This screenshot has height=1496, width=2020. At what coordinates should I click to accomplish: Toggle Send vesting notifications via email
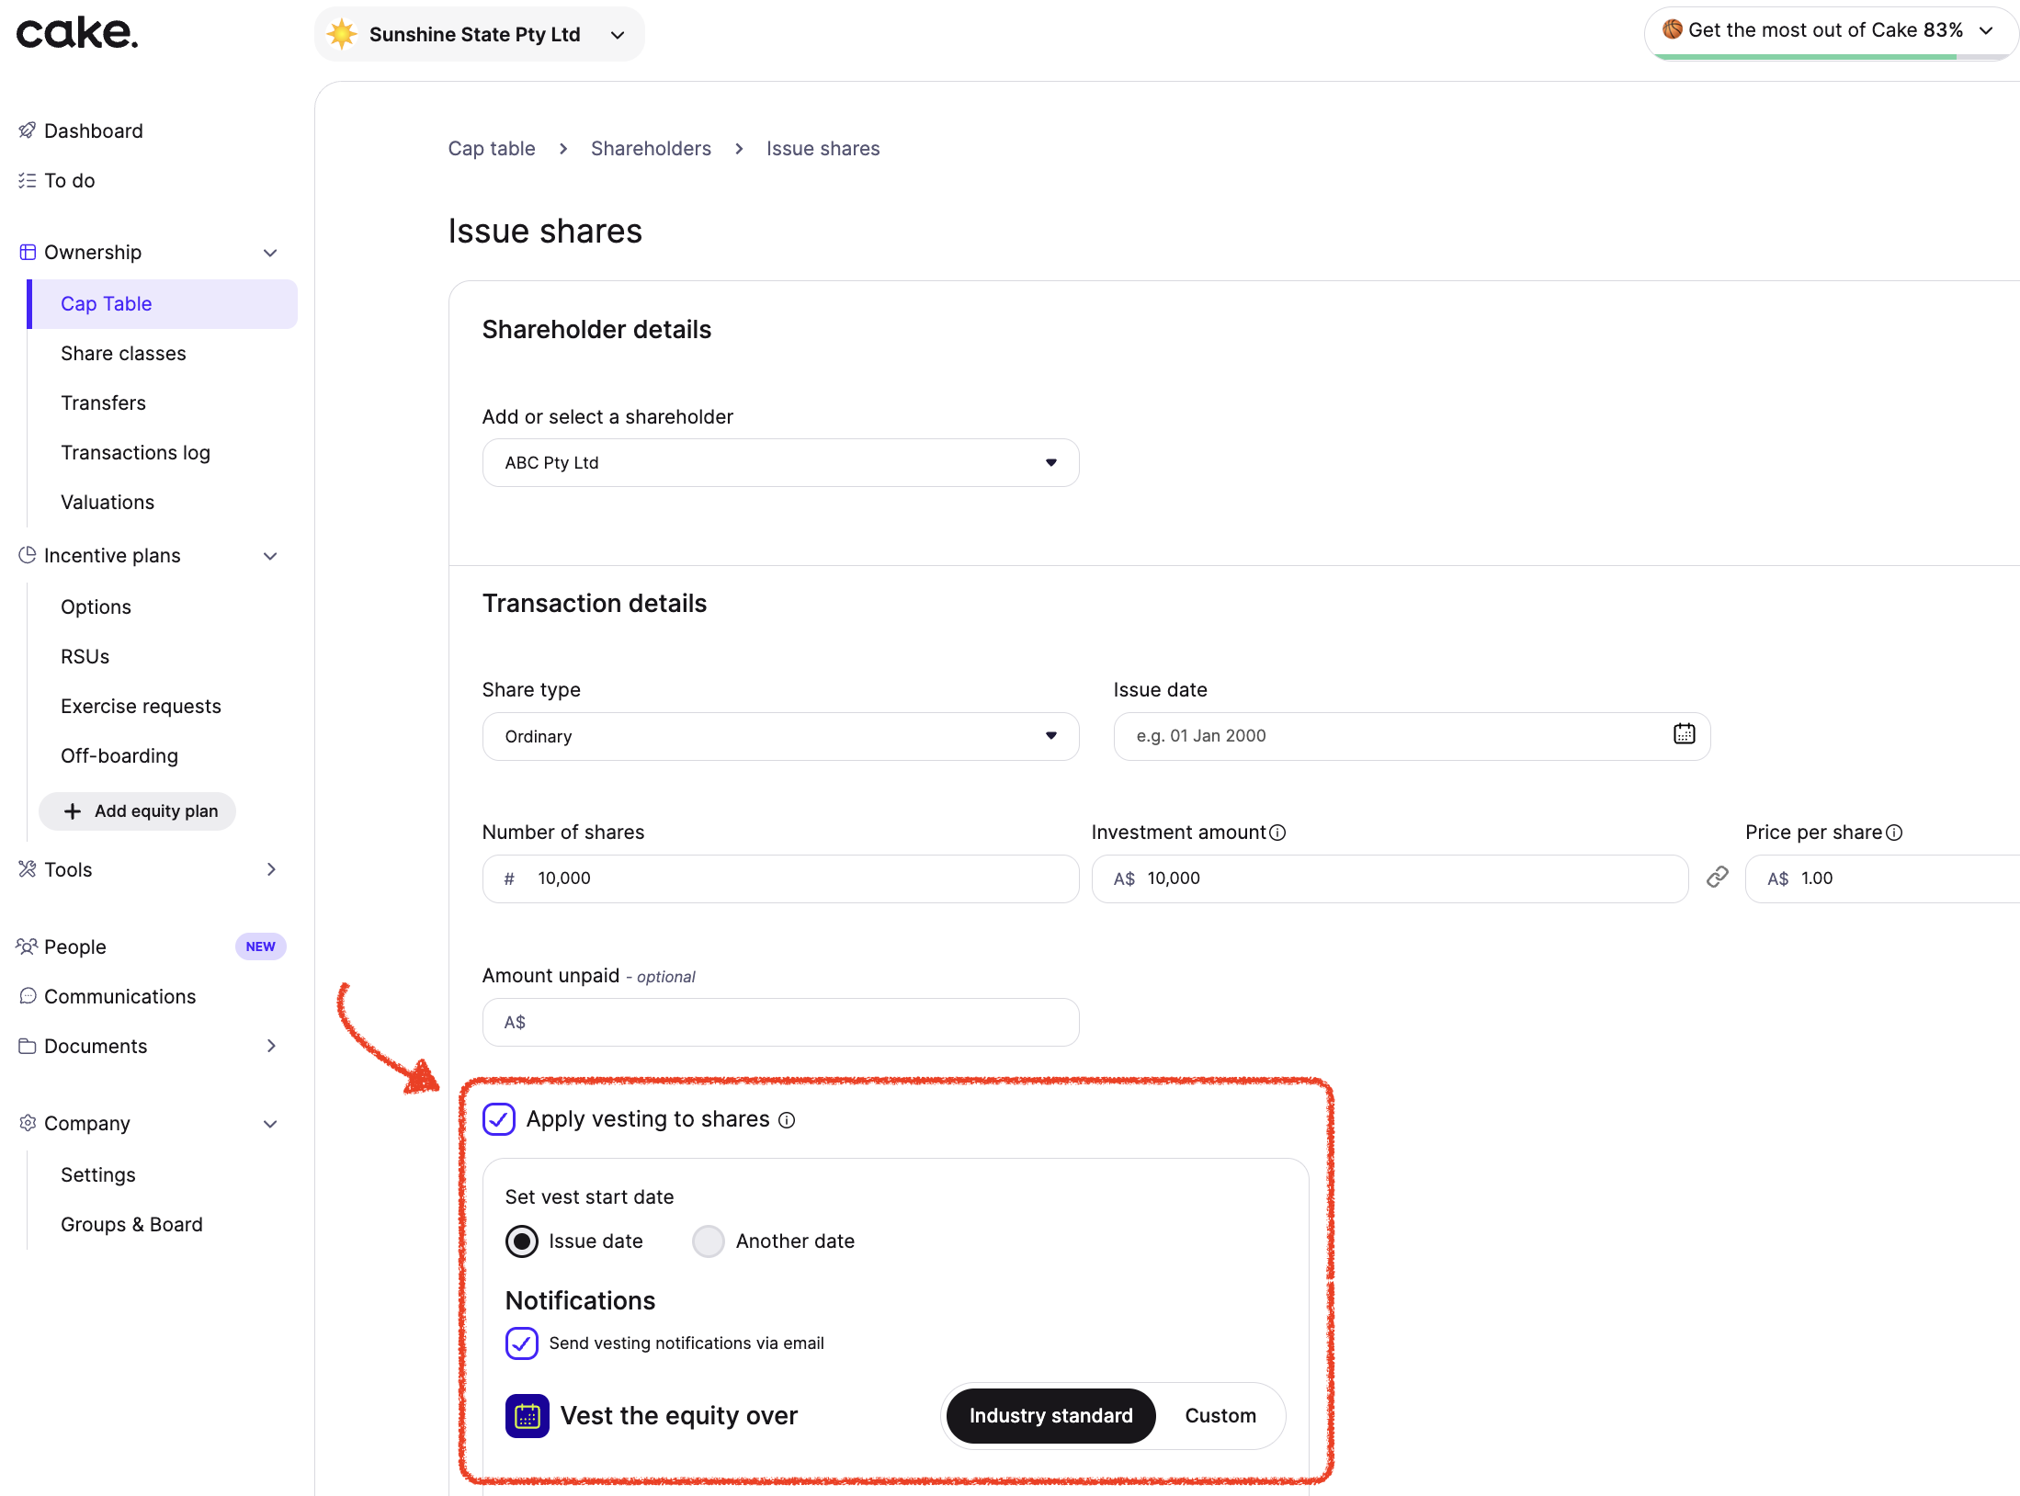coord(522,1343)
